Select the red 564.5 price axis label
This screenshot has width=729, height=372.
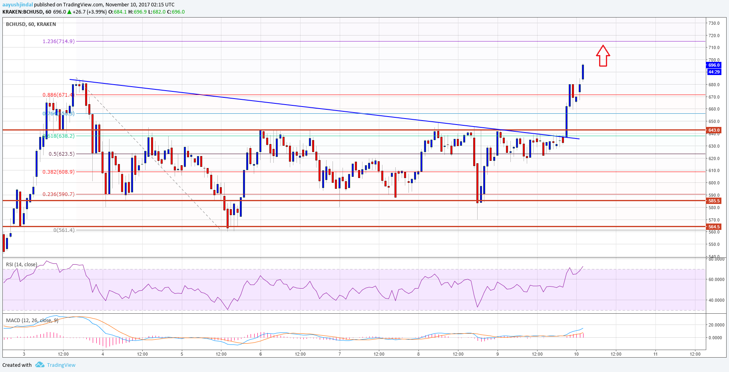(713, 227)
